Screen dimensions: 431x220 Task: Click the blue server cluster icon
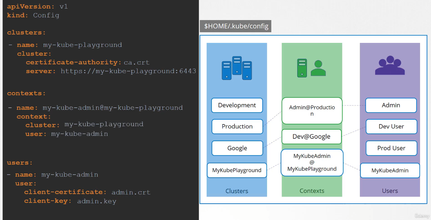(237, 68)
